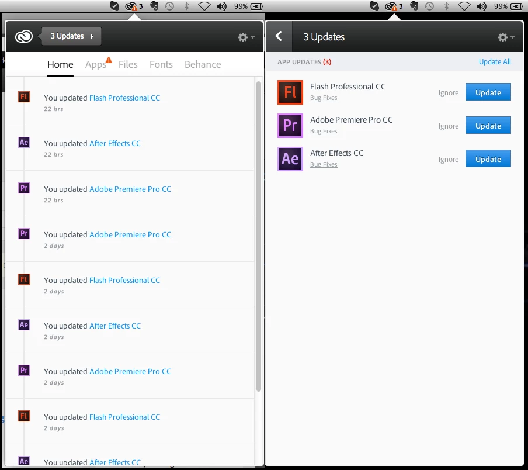The width and height of the screenshot is (528, 470).
Task: Switch to the Fonts tab
Action: [161, 64]
